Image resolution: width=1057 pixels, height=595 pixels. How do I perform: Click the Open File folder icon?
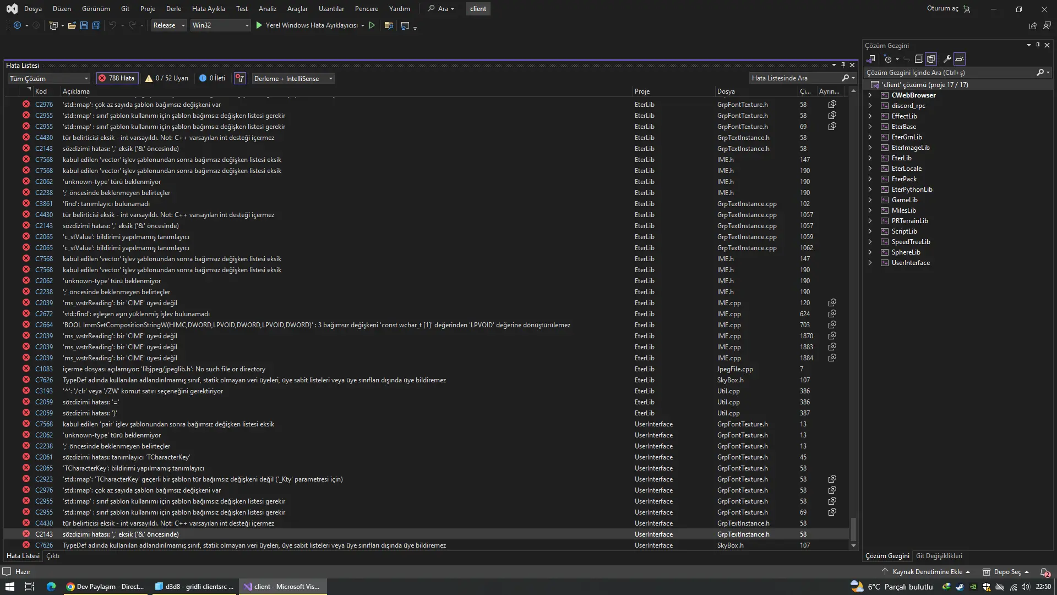coord(72,25)
